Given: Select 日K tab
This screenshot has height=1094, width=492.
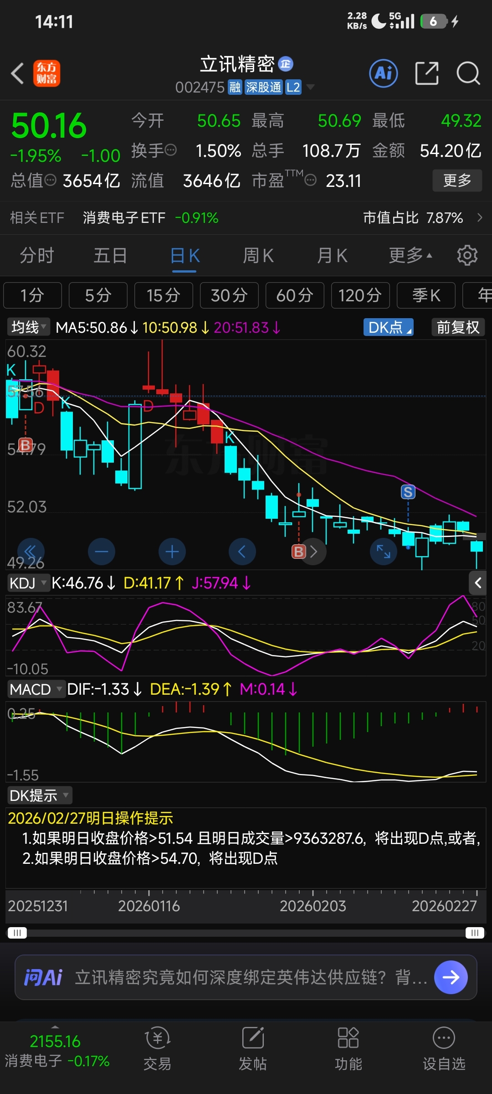Looking at the screenshot, I should pyautogui.click(x=184, y=255).
